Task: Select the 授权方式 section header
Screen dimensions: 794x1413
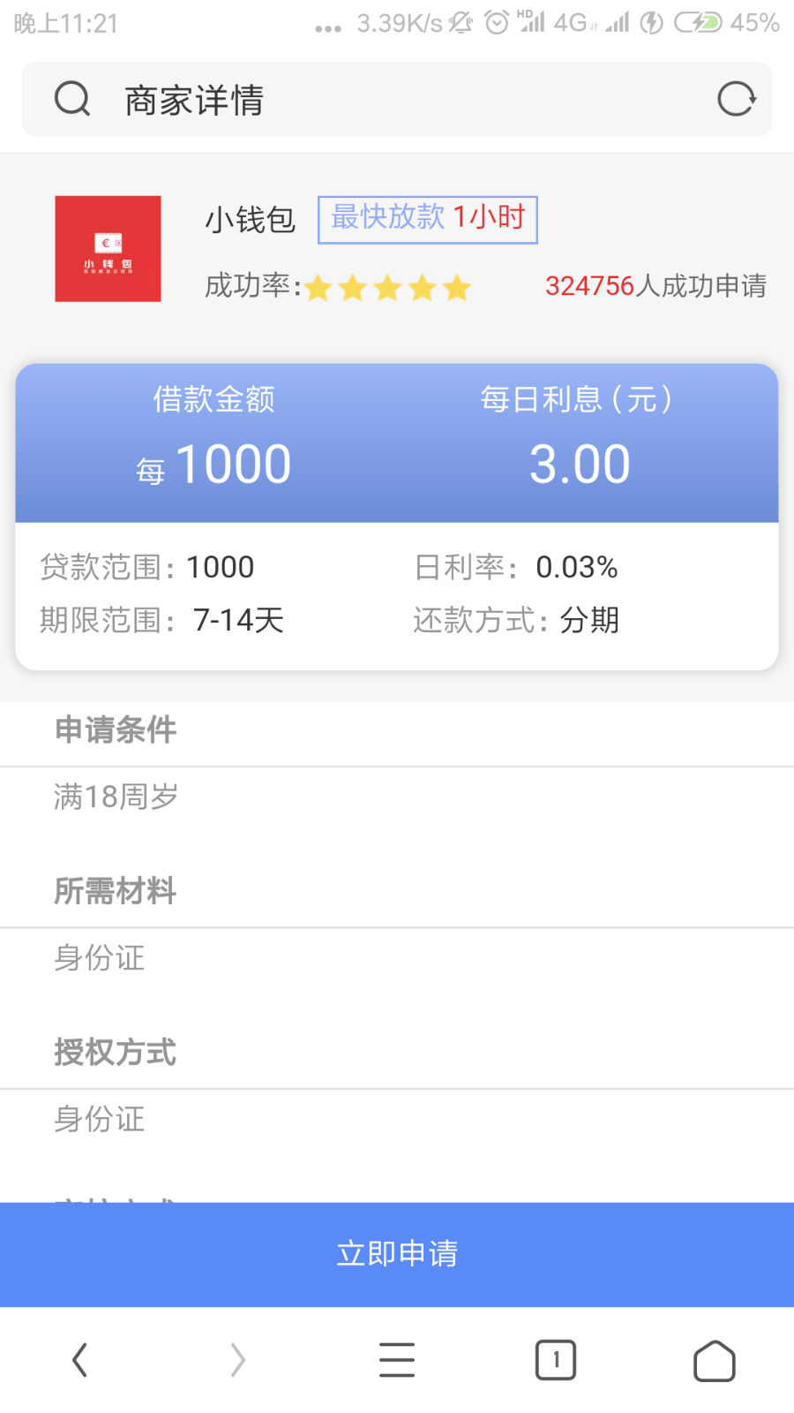Action: pyautogui.click(x=116, y=1053)
